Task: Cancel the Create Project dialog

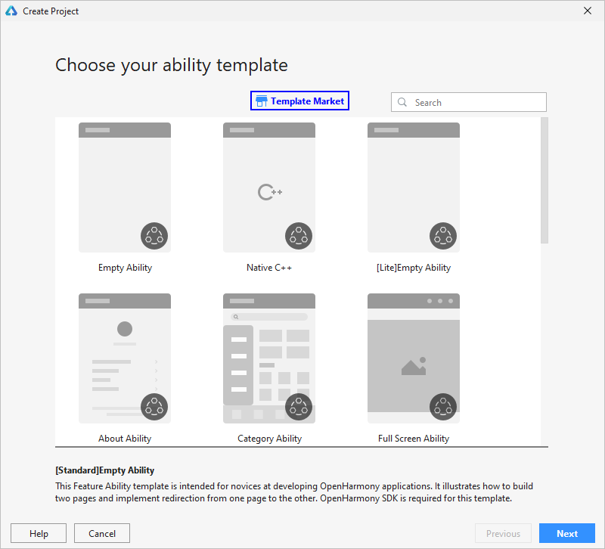Action: [x=102, y=533]
